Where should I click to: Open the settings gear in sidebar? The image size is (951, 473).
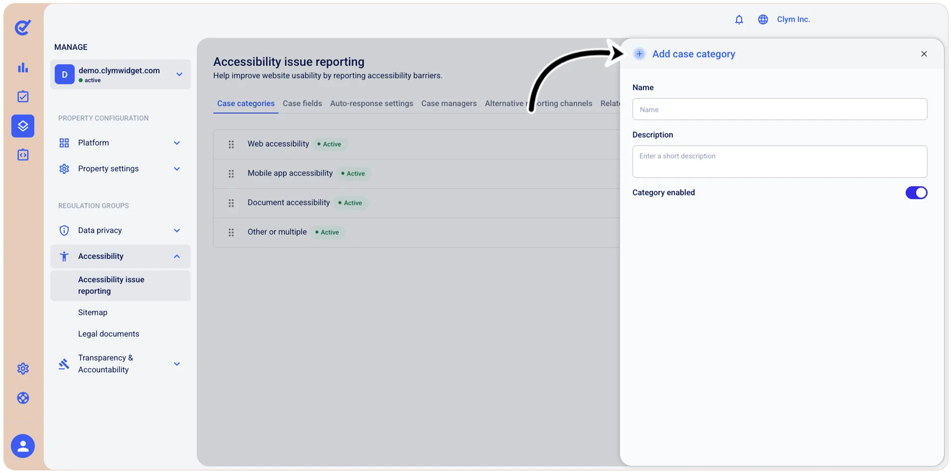click(x=23, y=368)
